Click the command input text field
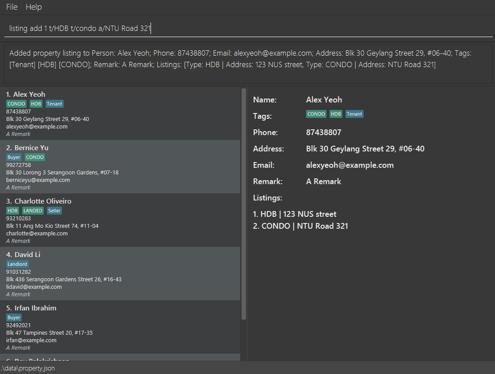 click(248, 29)
